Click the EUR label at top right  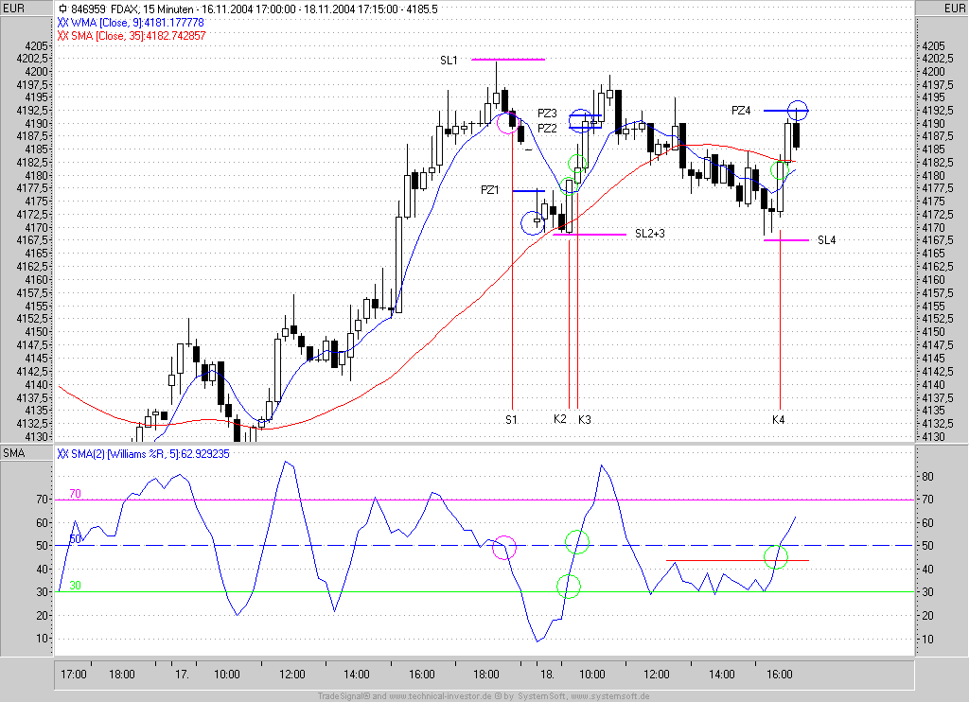tap(954, 9)
